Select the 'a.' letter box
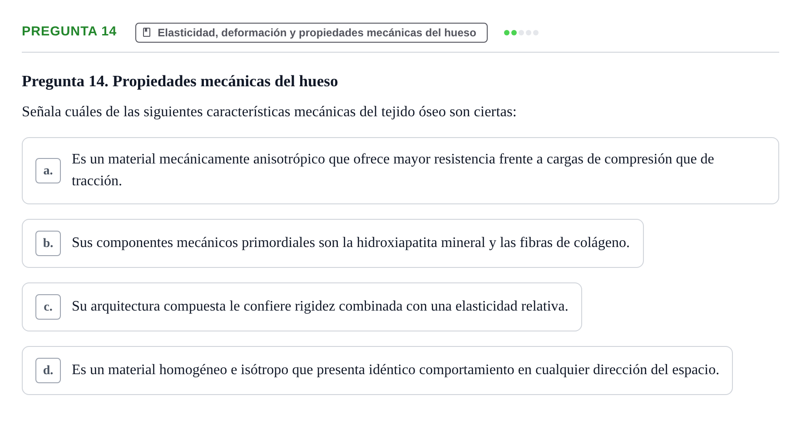Image resolution: width=801 pixels, height=425 pixels. (48, 171)
